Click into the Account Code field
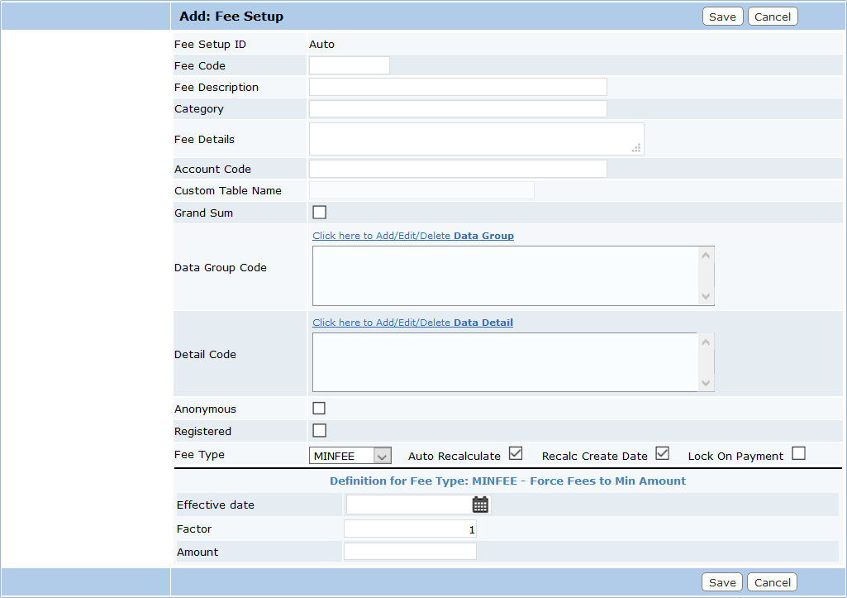The width and height of the screenshot is (847, 598). point(458,169)
